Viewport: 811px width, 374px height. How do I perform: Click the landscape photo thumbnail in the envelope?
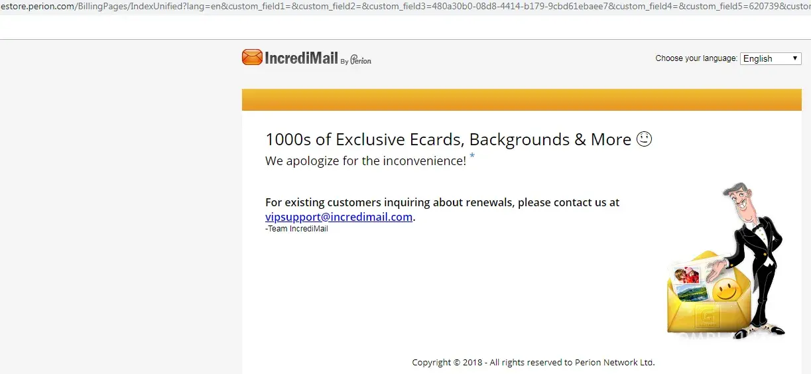pyautogui.click(x=691, y=294)
